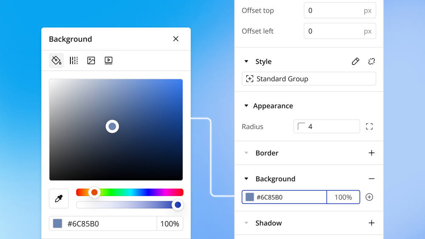Click the Offset top label

(x=258, y=11)
